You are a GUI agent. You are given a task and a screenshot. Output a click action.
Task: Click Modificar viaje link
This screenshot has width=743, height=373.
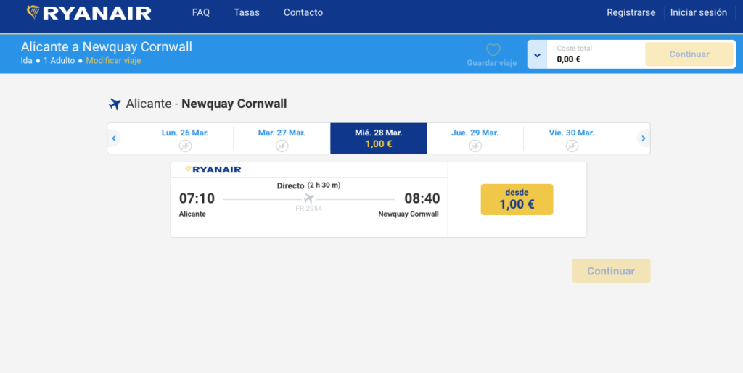[x=113, y=61]
